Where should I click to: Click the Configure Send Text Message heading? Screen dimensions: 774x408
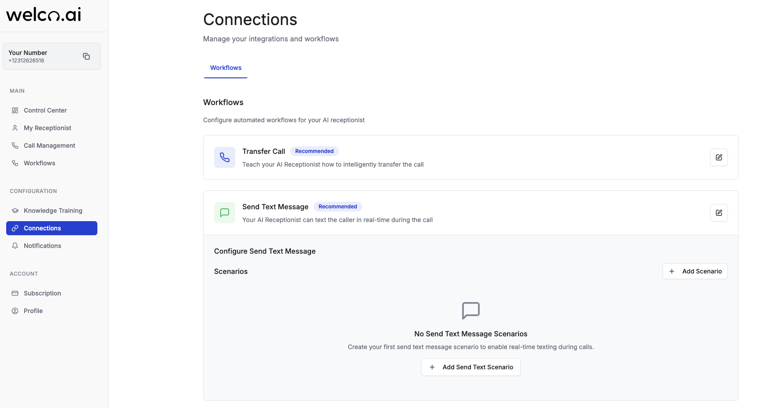click(265, 251)
